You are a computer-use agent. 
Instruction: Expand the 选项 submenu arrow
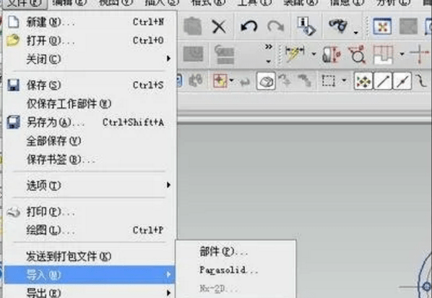coord(168,185)
